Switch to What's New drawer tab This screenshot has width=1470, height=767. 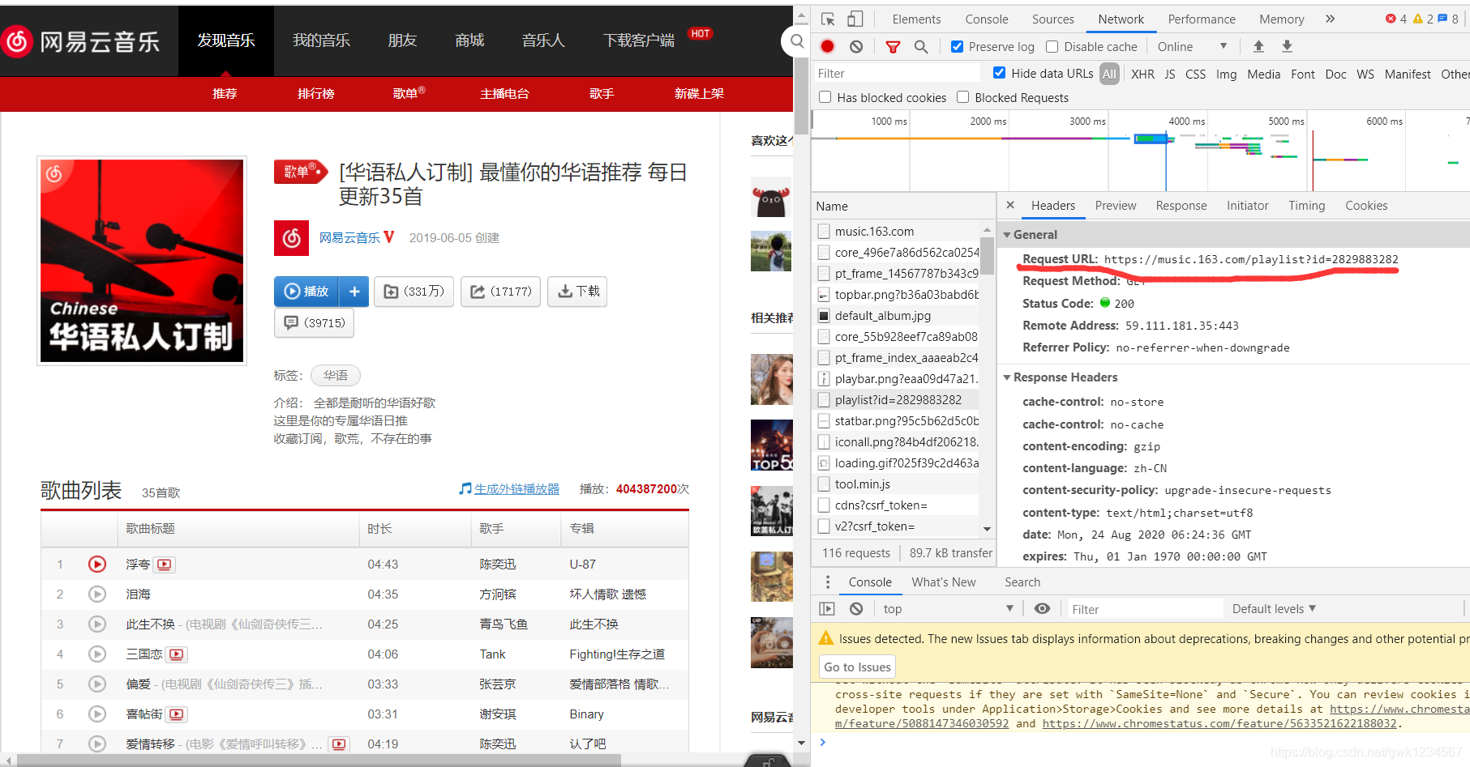(943, 582)
